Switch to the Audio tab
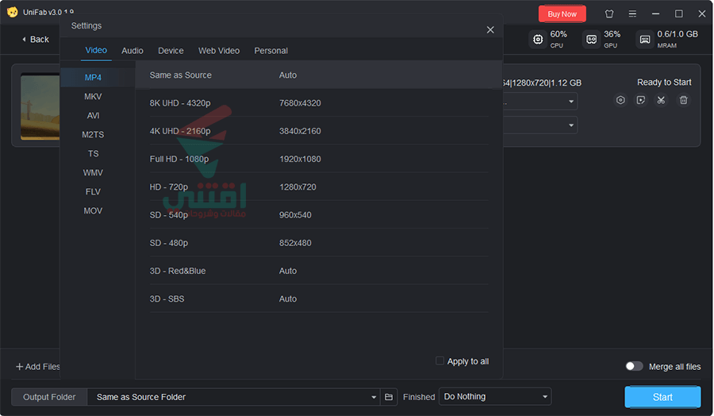The image size is (714, 416). 132,51
